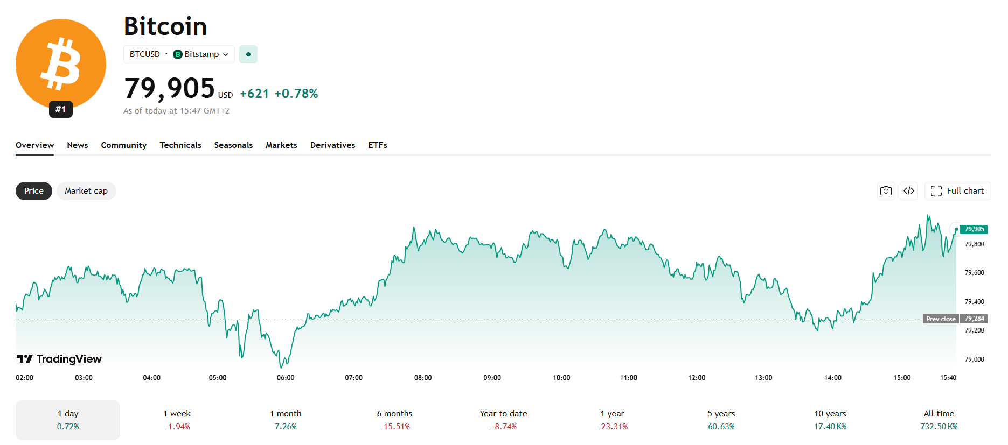
Task: Click the +0.78% change value
Action: (x=296, y=94)
